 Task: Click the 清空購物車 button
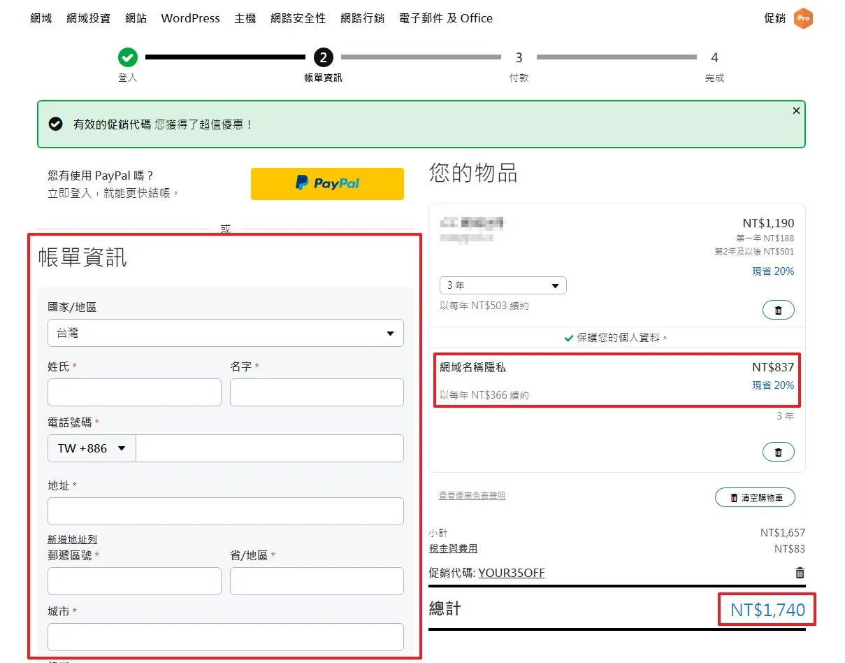755,498
